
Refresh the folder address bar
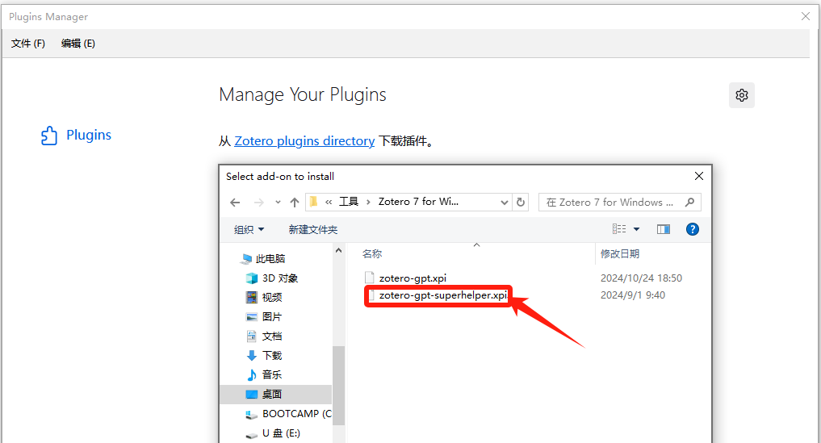pos(521,202)
